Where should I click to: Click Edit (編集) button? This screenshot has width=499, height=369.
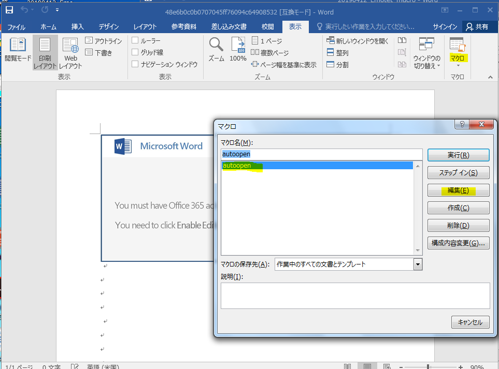[x=458, y=190]
